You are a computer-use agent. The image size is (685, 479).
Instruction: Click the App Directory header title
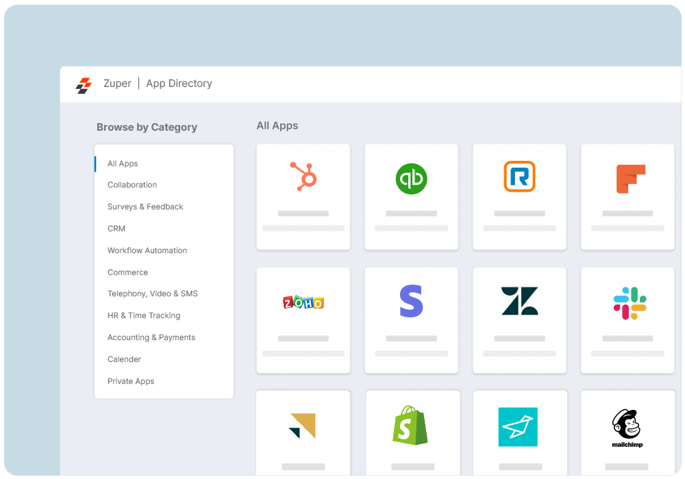179,83
